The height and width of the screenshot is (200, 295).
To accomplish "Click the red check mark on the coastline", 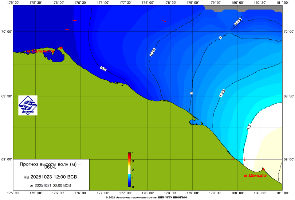I will (x=232, y=159).
